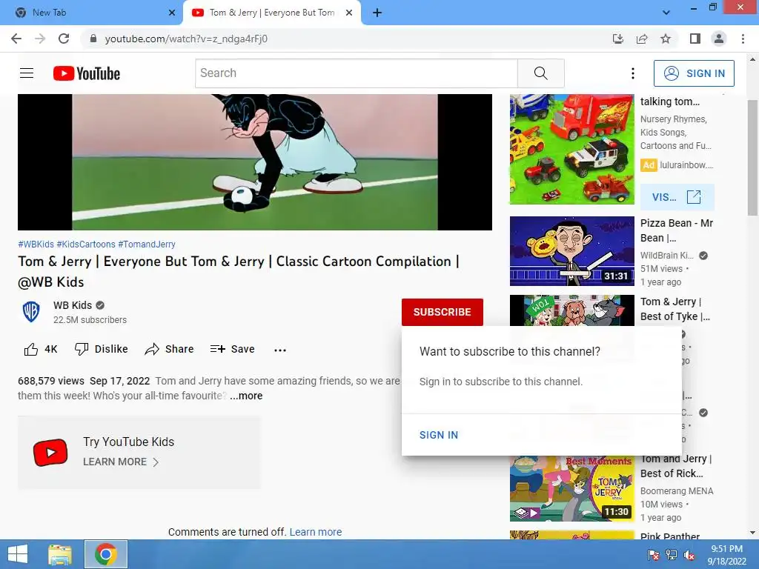Image resolution: width=759 pixels, height=569 pixels.
Task: Click the ad's VISIT external link button
Action: 677,197
